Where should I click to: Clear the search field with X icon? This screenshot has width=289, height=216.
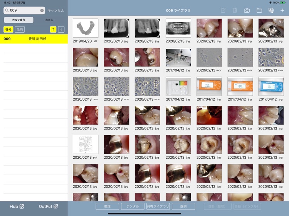42,10
